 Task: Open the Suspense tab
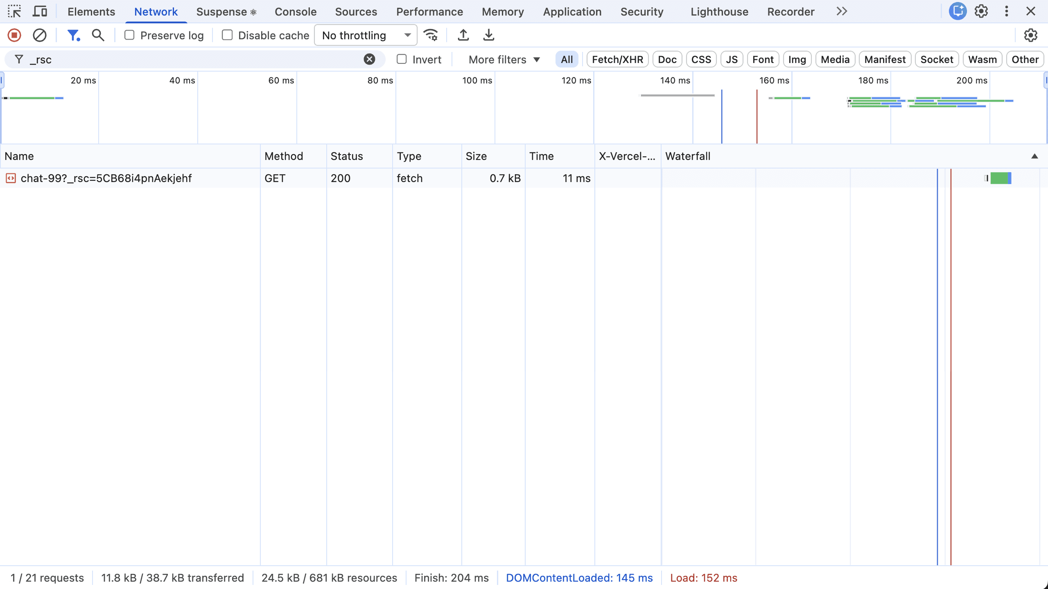(x=226, y=11)
